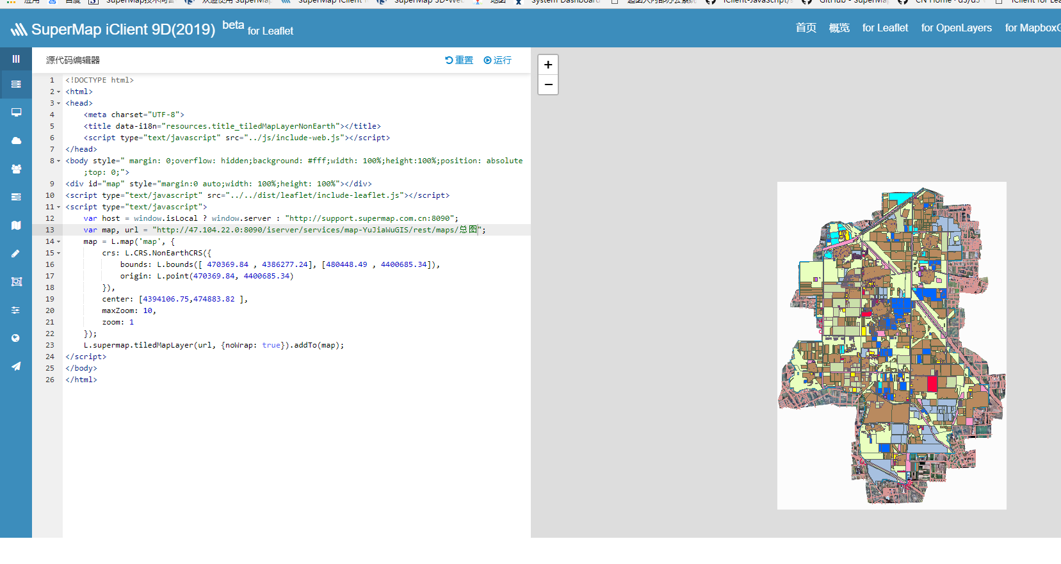Collapse the crs fold at line 15
1061x564 pixels.
[x=59, y=254]
